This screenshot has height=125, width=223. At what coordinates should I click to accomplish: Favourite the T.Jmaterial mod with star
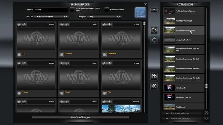coord(104,25)
